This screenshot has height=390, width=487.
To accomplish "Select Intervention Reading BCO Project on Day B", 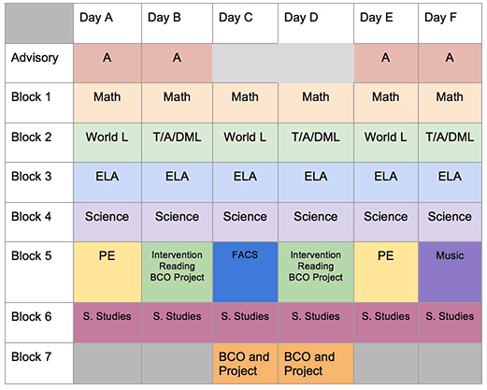I will click(177, 272).
